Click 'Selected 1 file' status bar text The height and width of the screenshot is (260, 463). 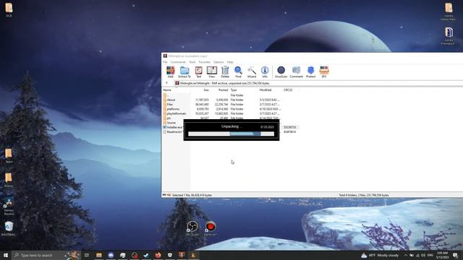coord(192,195)
